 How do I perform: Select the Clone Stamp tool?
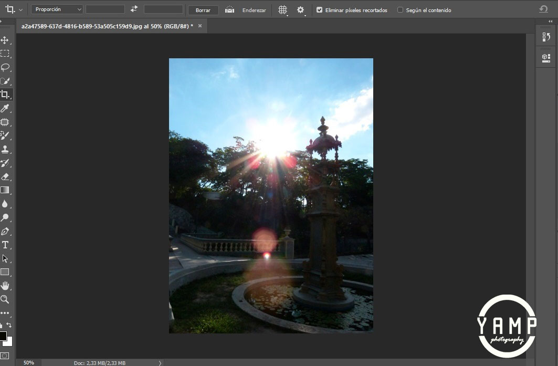[5, 149]
